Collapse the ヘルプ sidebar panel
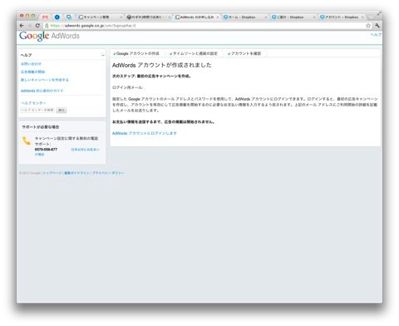 [103, 55]
